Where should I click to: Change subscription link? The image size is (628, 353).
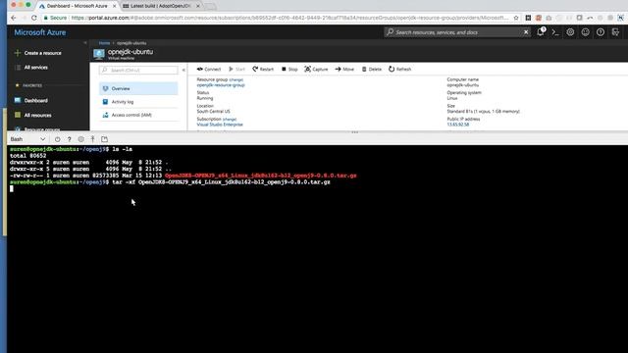tap(230, 120)
